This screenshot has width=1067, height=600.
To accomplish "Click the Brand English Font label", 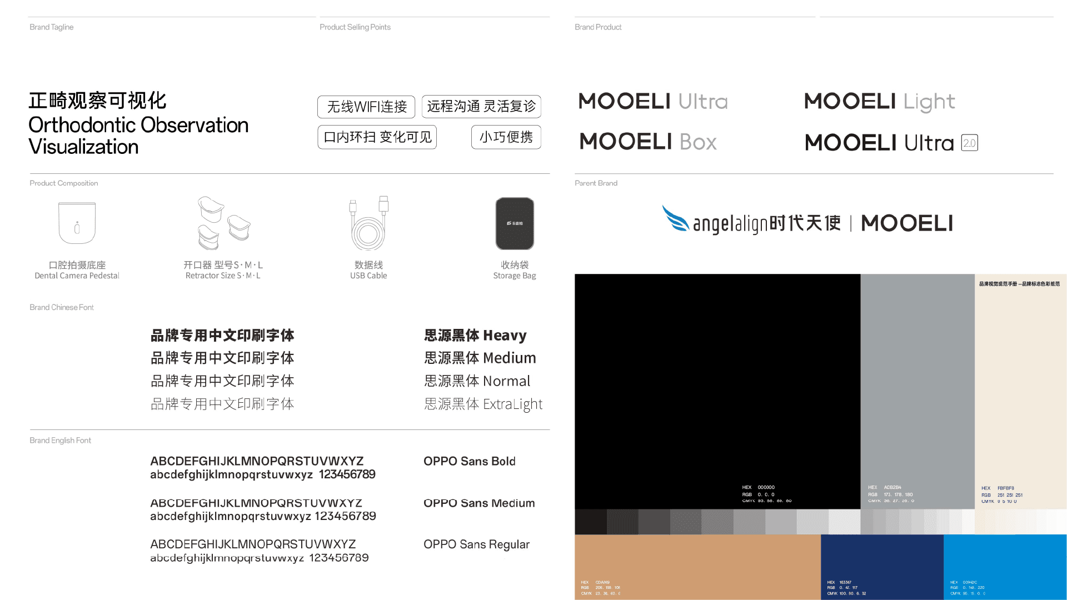I will tap(60, 441).
